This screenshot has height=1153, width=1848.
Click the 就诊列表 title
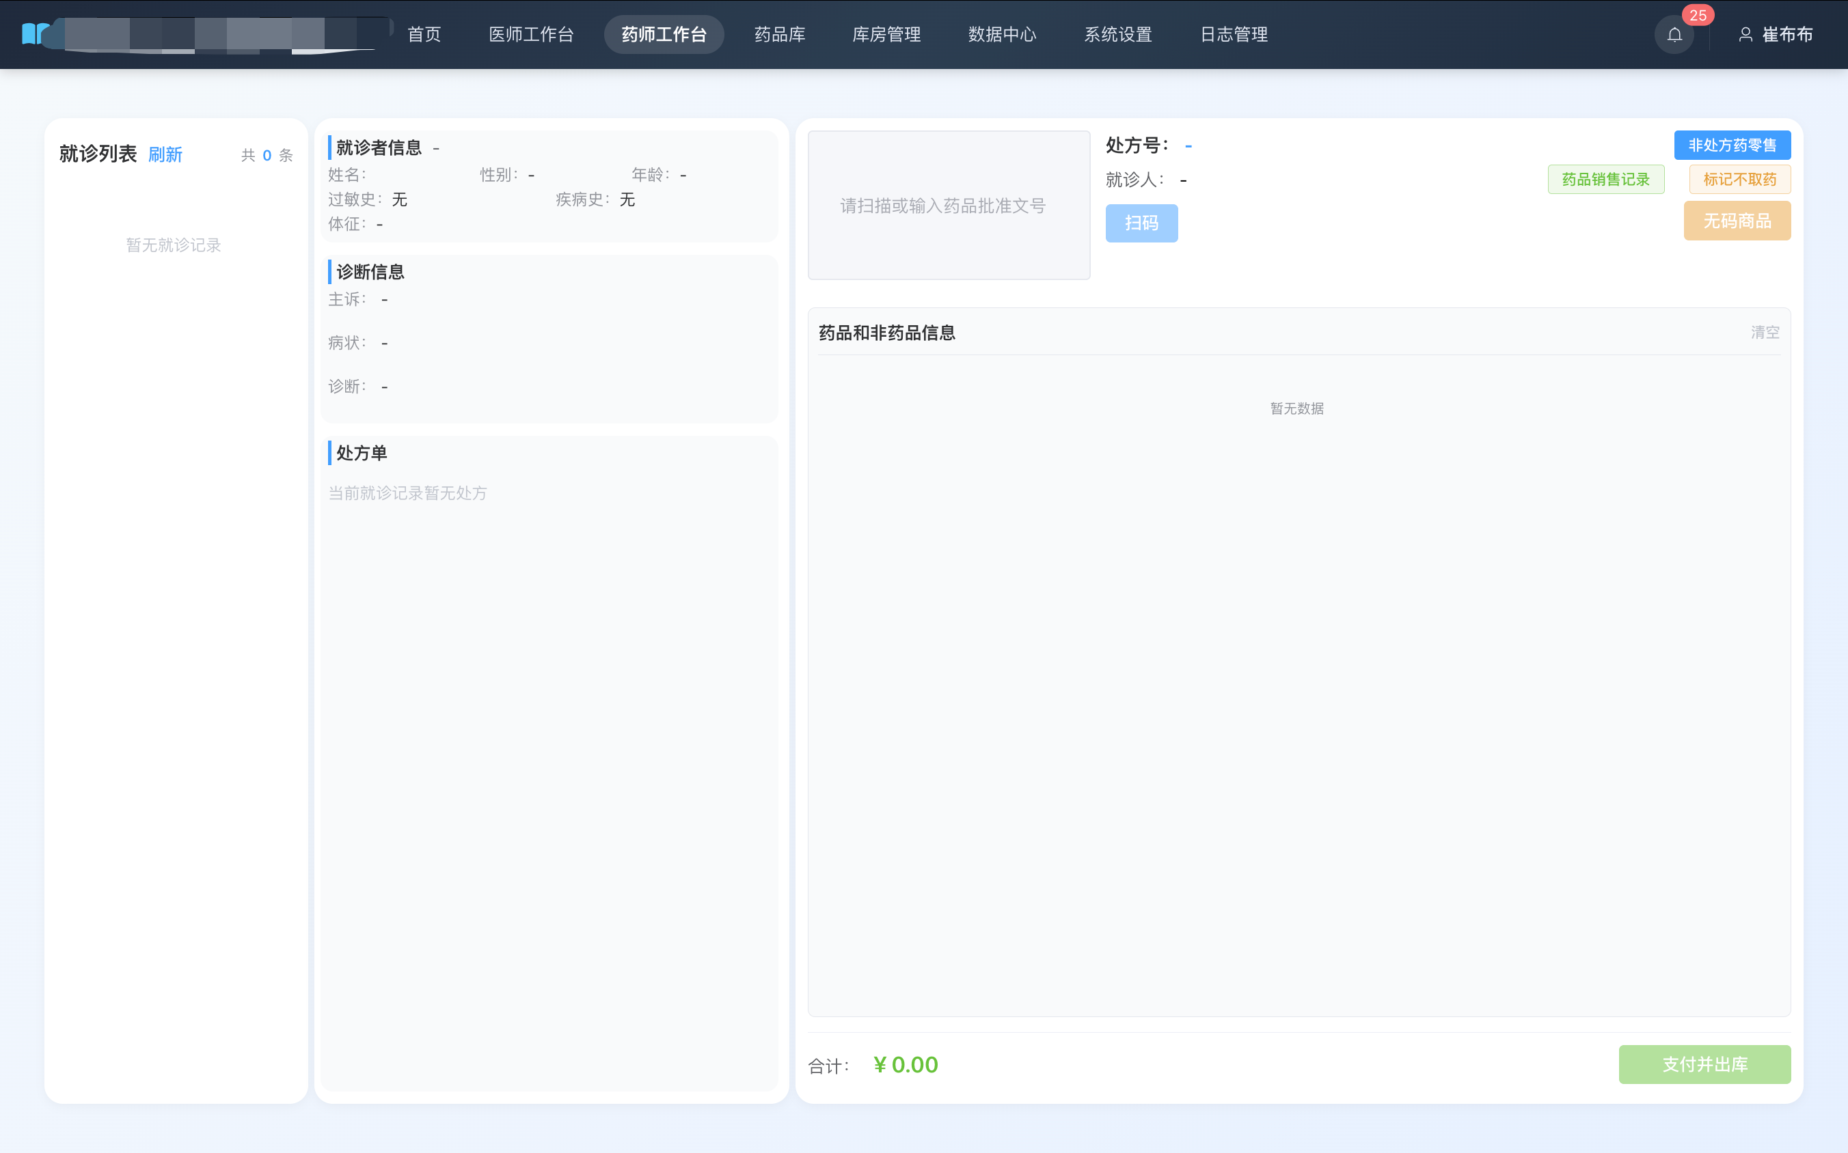point(98,154)
